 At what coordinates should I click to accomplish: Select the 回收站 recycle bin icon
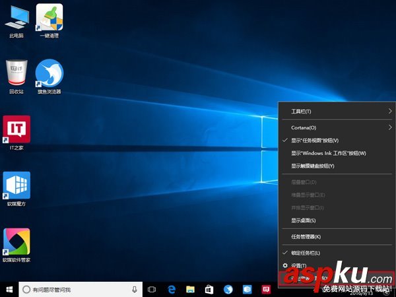click(16, 77)
